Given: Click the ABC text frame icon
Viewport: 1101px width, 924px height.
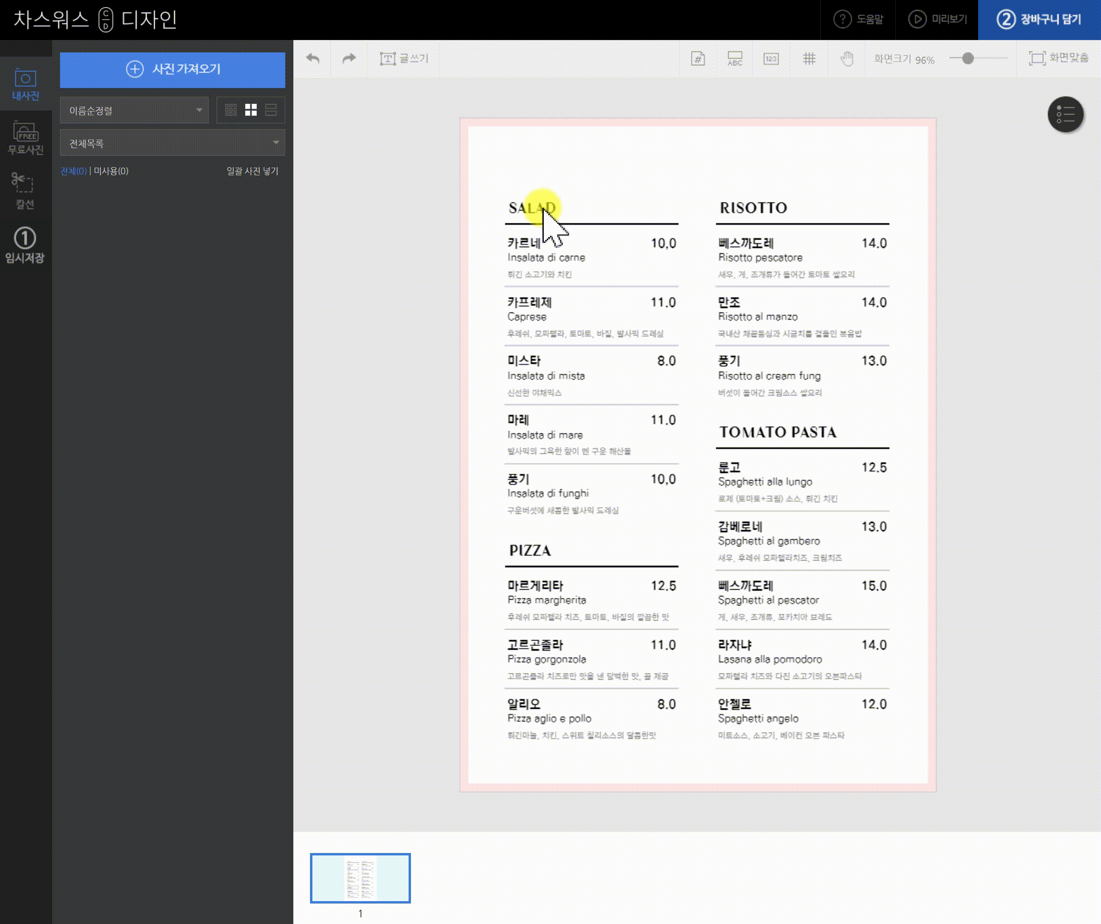Looking at the screenshot, I should pos(734,58).
